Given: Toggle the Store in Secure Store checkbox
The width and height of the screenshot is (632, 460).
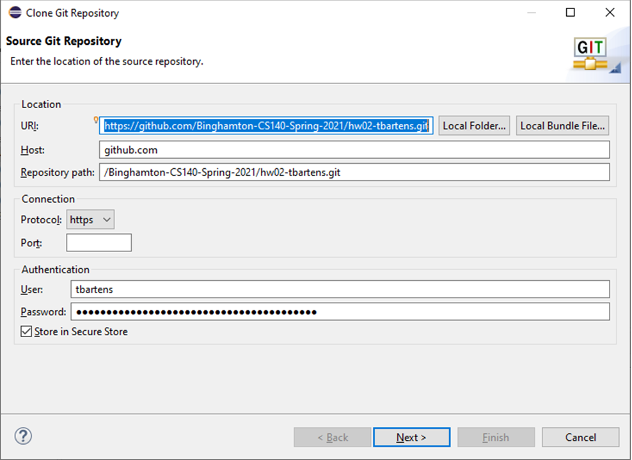Looking at the screenshot, I should click(26, 331).
